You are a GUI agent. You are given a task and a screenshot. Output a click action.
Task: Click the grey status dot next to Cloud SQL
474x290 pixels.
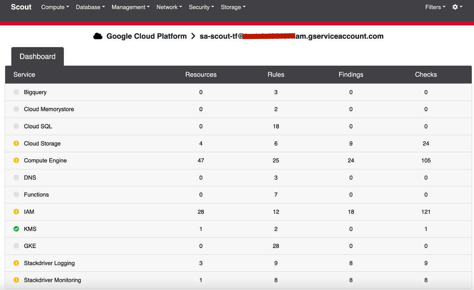pyautogui.click(x=16, y=126)
